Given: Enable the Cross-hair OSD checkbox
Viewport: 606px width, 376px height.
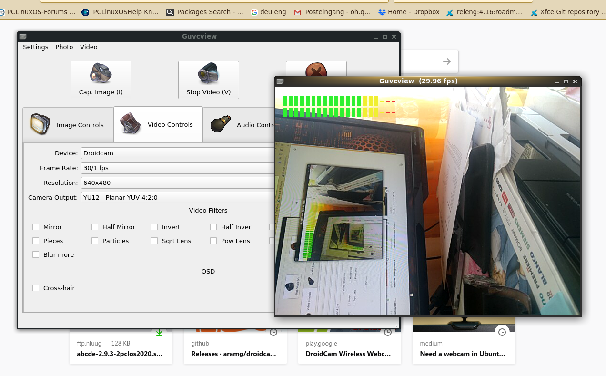Looking at the screenshot, I should (x=36, y=288).
